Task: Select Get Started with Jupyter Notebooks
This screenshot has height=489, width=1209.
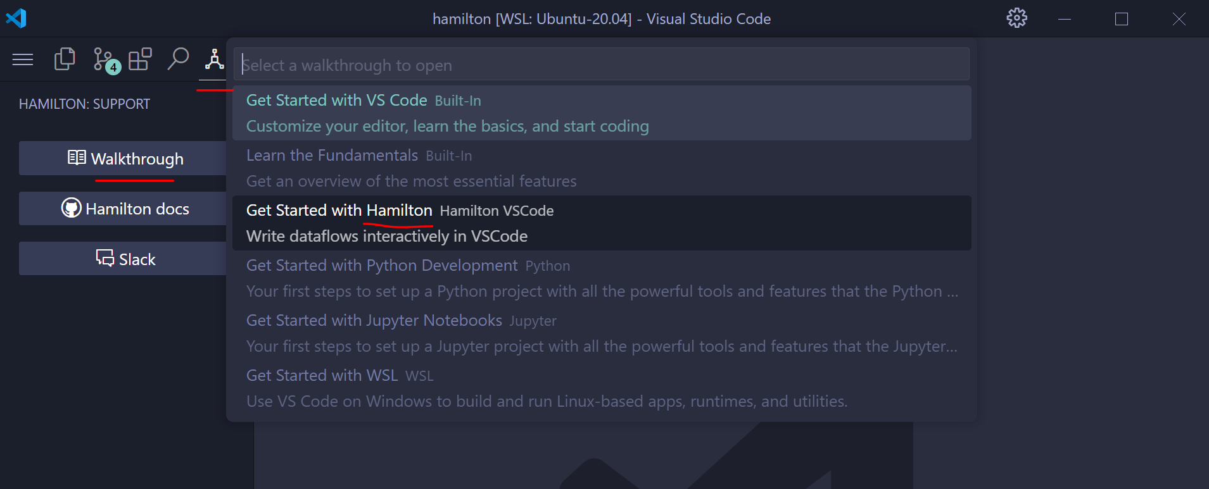Action: [x=602, y=333]
